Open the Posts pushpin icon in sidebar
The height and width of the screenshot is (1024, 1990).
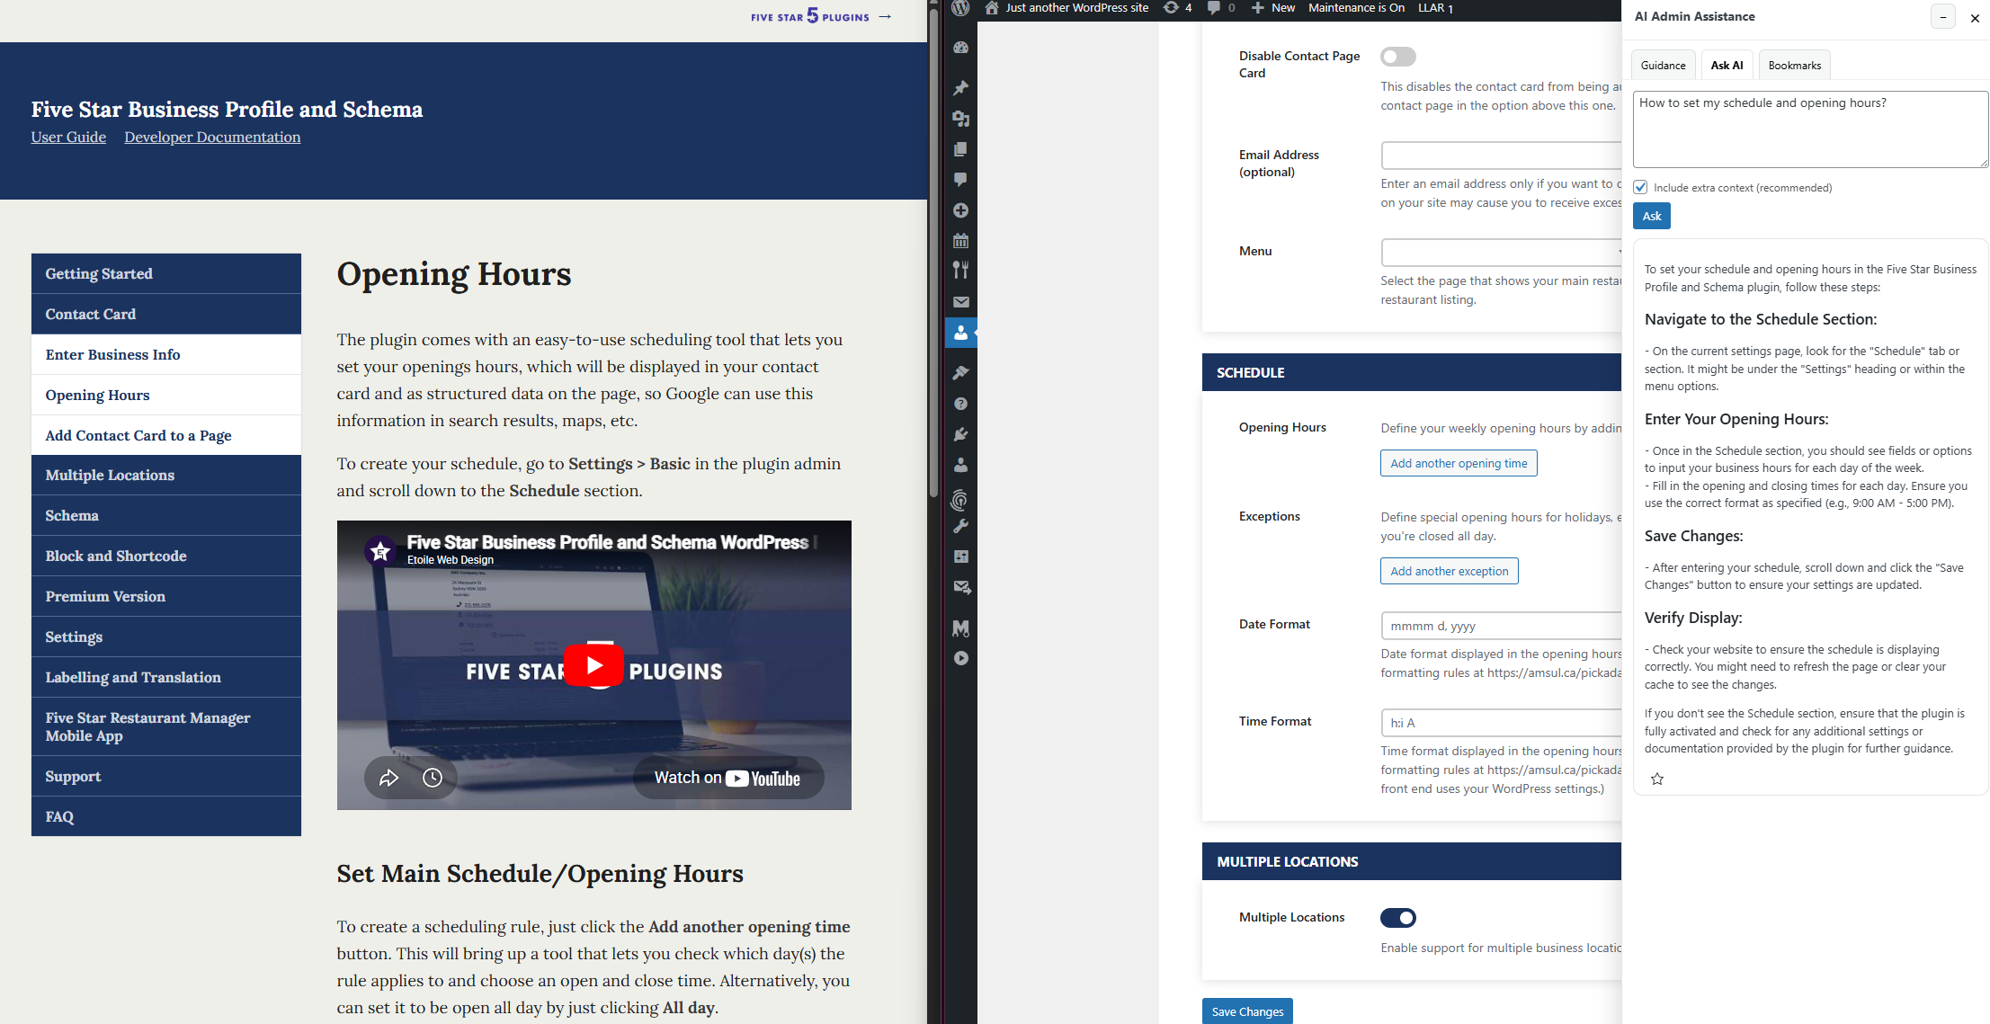[x=960, y=88]
